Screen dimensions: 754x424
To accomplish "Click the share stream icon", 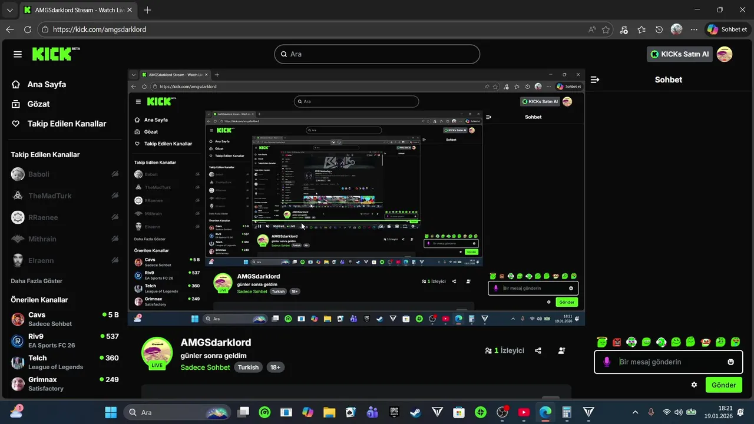I will click(x=538, y=350).
